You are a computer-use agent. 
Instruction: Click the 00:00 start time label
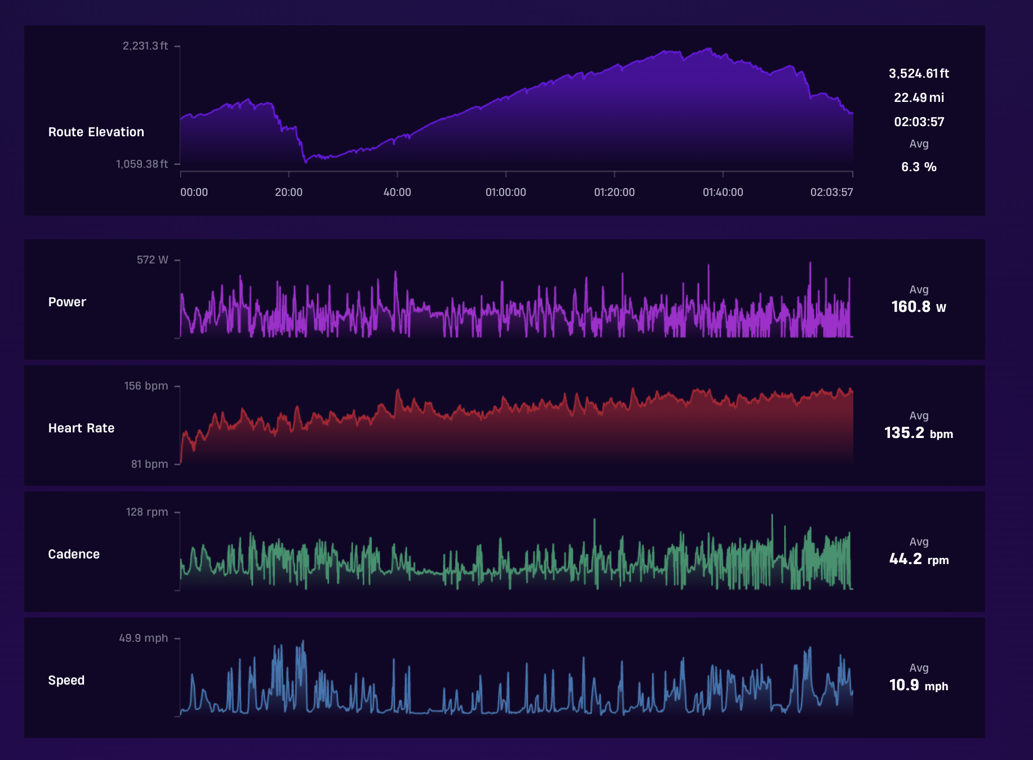(x=194, y=192)
